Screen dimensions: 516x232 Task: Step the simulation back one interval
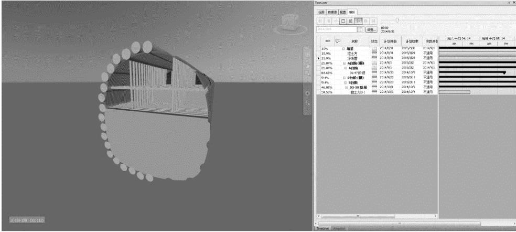coord(328,21)
